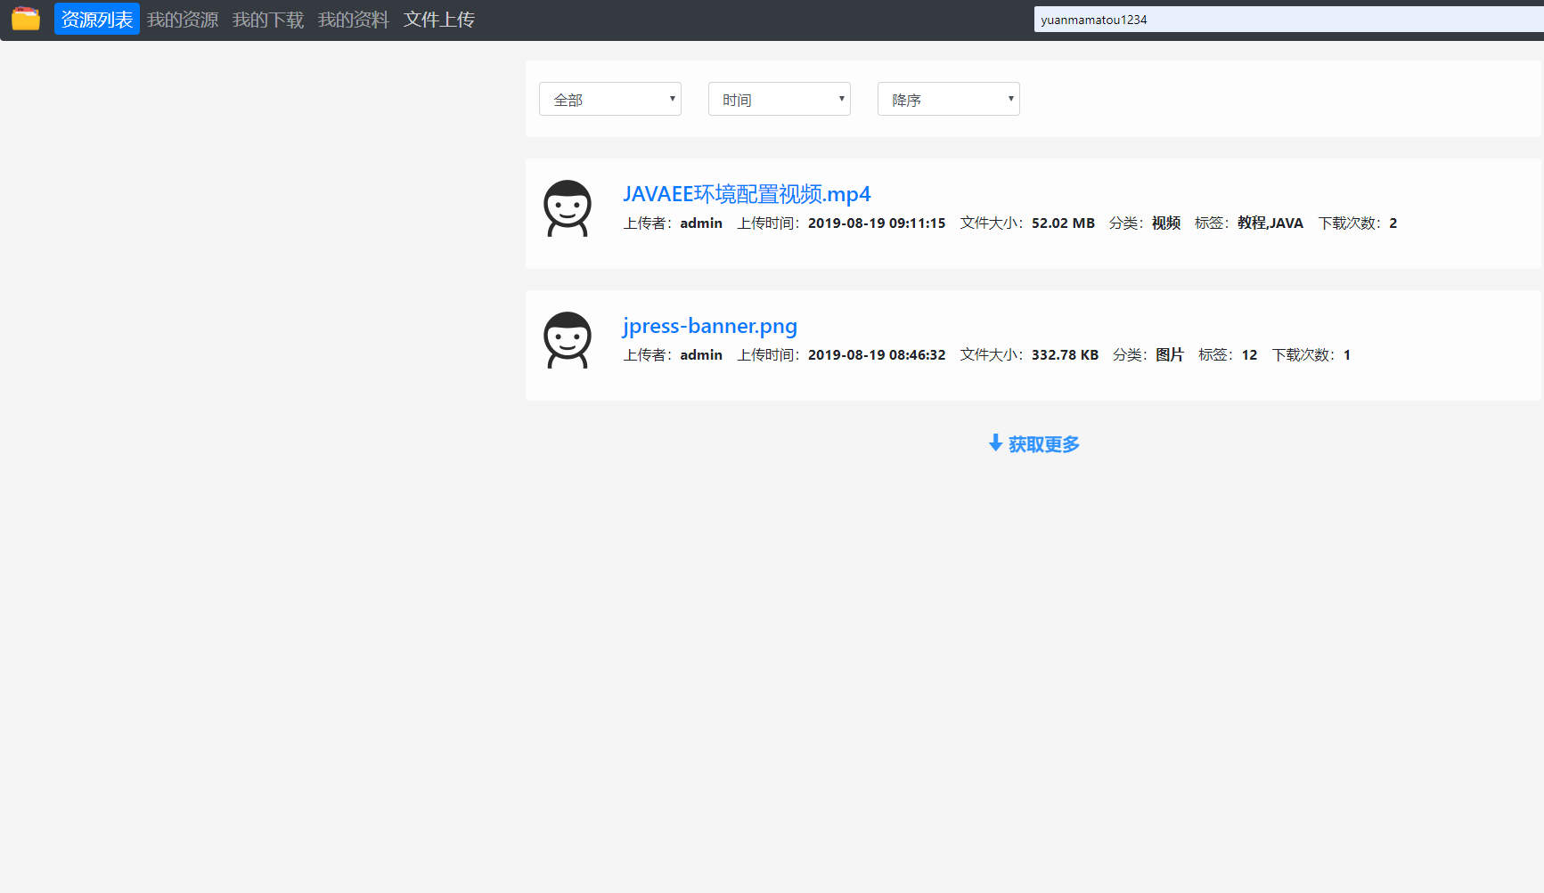The height and width of the screenshot is (893, 1544).
Task: Select the 文件上传 menu item
Action: click(438, 19)
